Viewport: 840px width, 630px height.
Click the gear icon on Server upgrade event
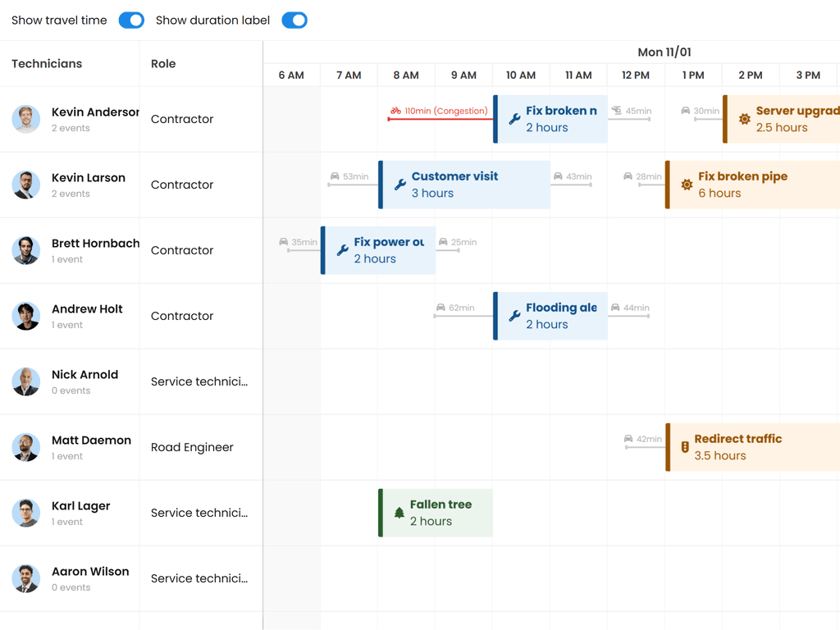[745, 119]
